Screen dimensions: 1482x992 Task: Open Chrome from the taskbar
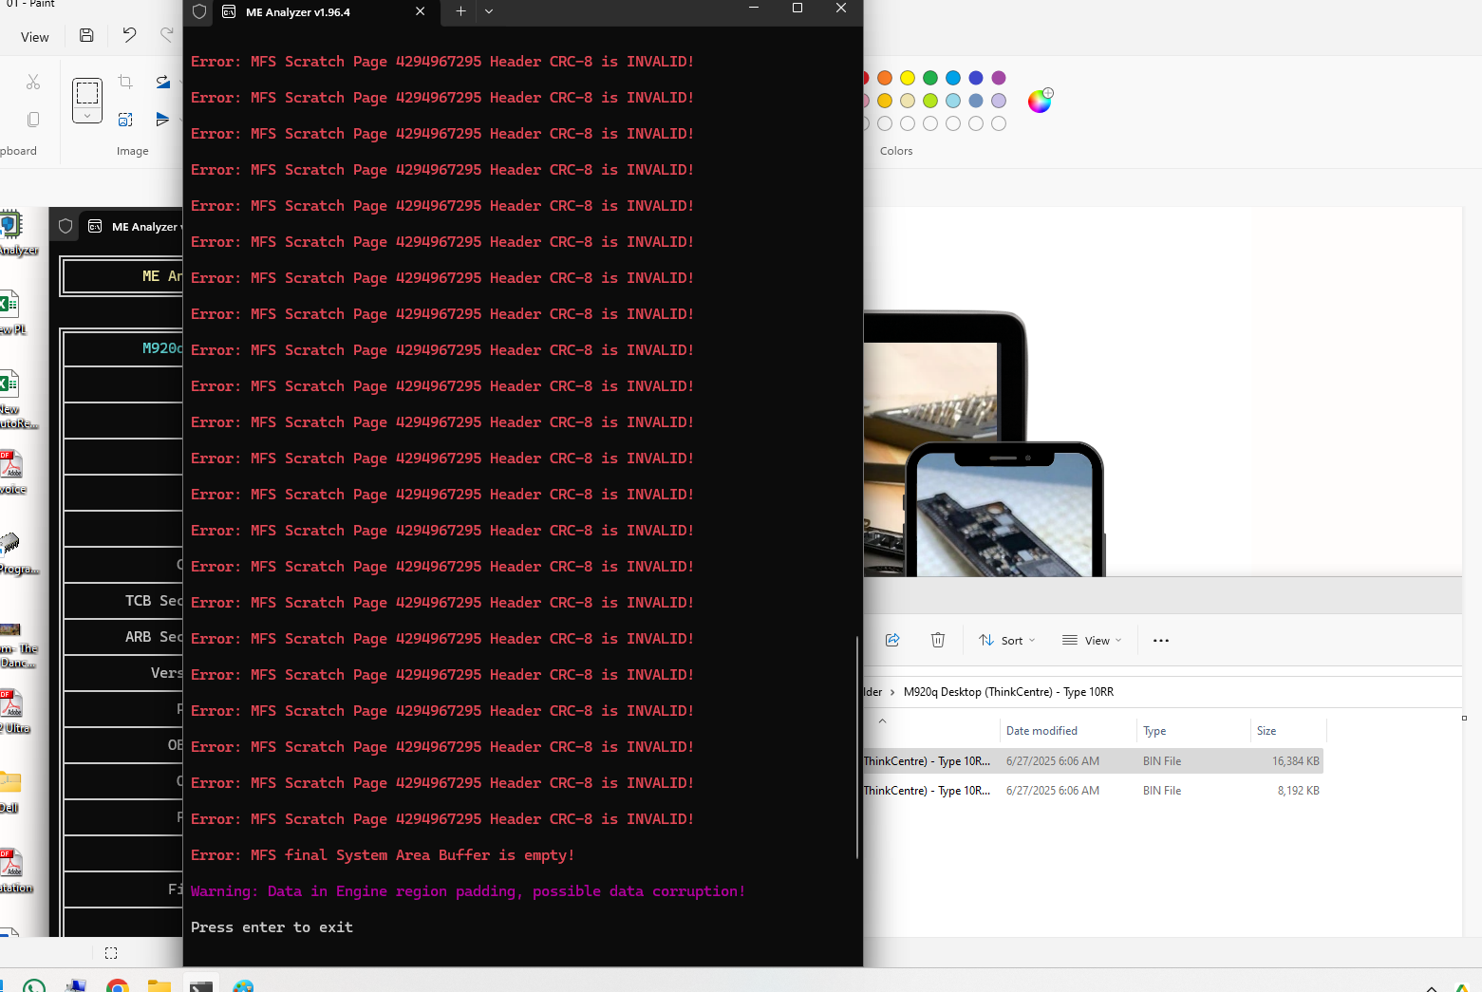pos(118,986)
